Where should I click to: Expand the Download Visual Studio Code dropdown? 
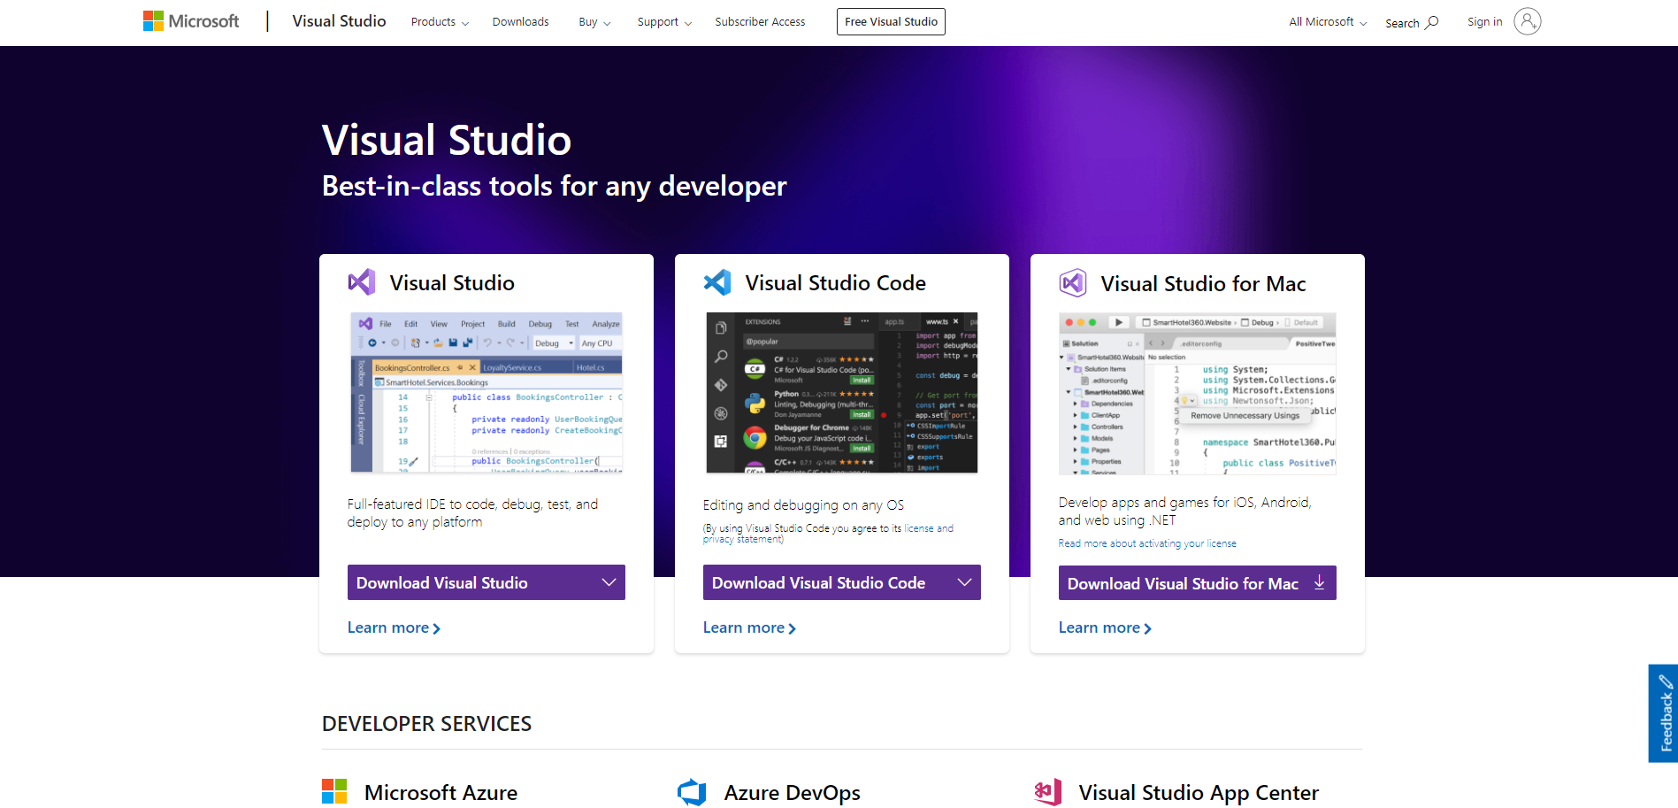click(x=842, y=582)
